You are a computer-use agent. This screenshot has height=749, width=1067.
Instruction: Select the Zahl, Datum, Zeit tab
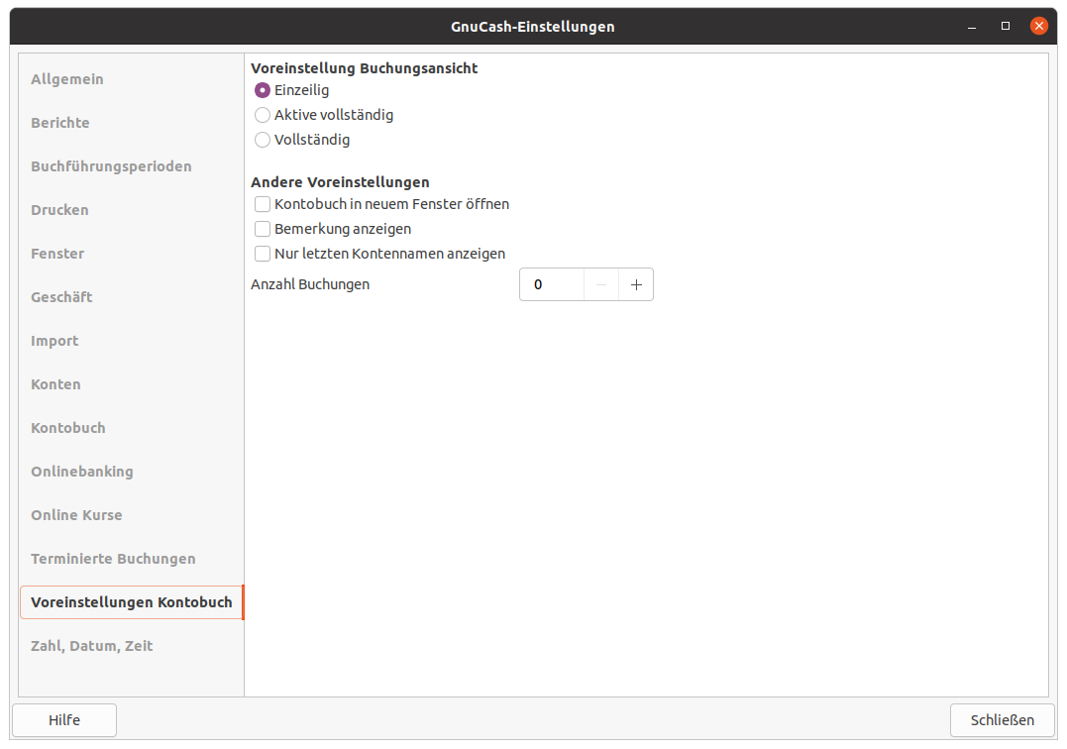pos(92,646)
